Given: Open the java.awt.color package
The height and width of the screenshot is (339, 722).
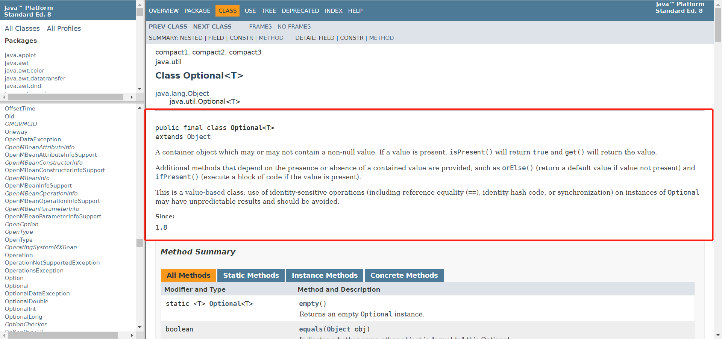Looking at the screenshot, I should tap(24, 71).
